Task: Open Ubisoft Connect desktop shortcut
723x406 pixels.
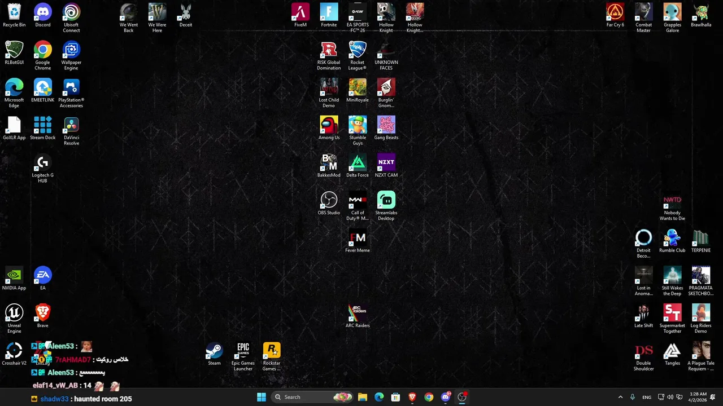Action: tap(71, 18)
